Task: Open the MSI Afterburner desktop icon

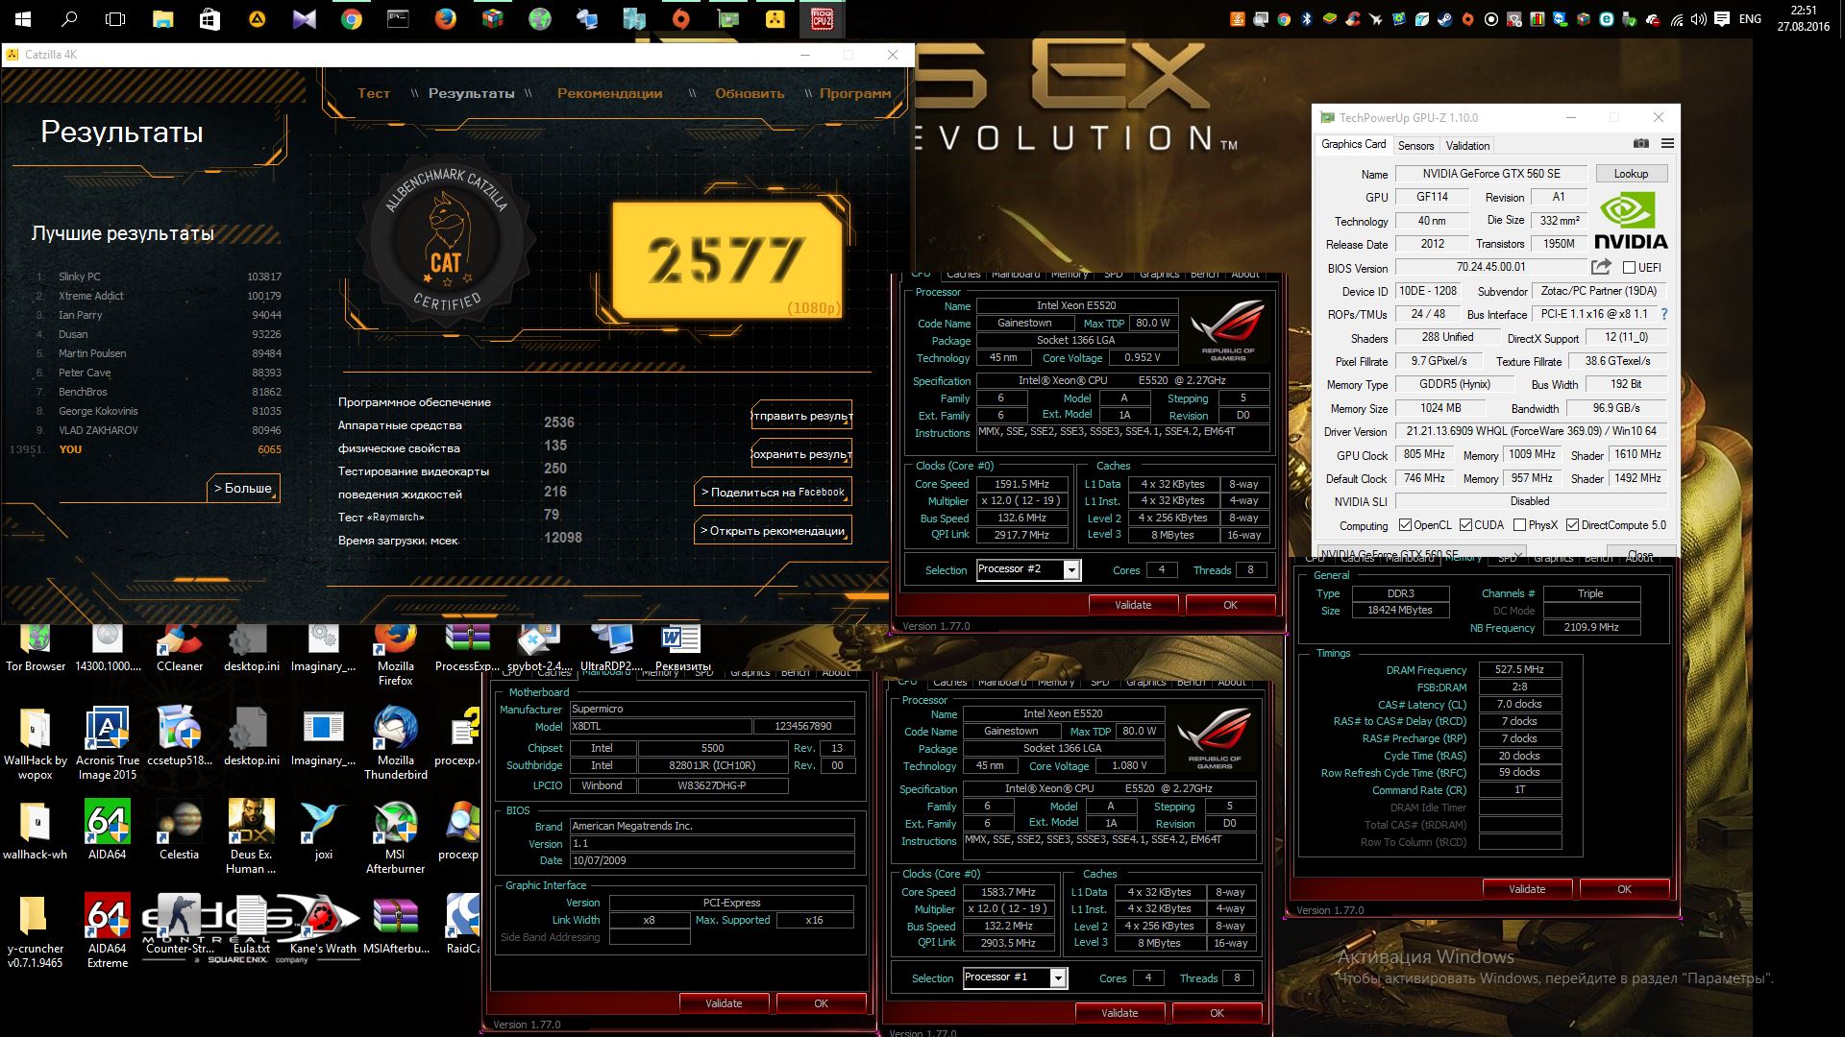Action: coord(395,837)
